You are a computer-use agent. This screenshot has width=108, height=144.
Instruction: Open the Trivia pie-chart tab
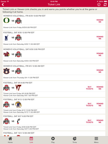coord(75,140)
